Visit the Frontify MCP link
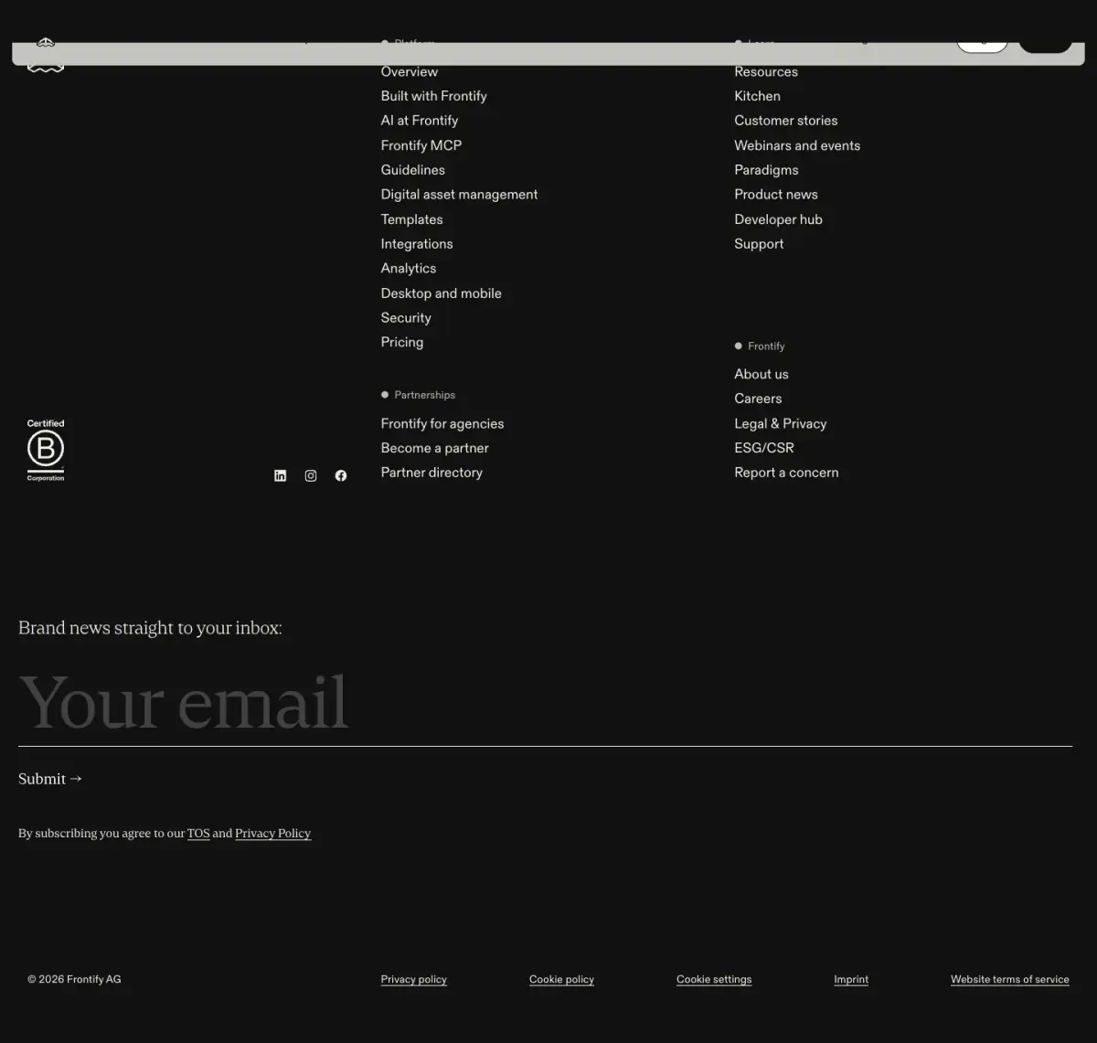This screenshot has width=1097, height=1043. click(421, 145)
